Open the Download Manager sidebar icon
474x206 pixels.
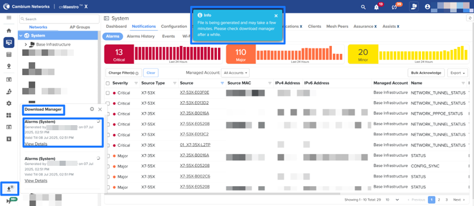(9, 188)
